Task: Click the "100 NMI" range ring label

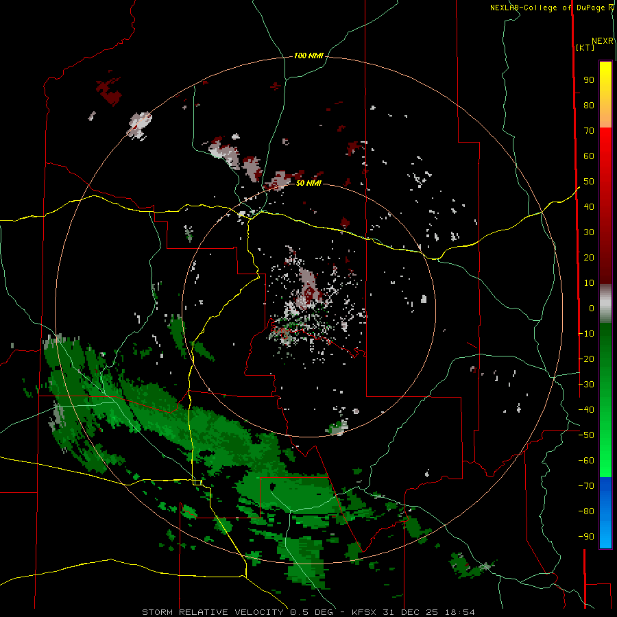Action: pos(308,56)
